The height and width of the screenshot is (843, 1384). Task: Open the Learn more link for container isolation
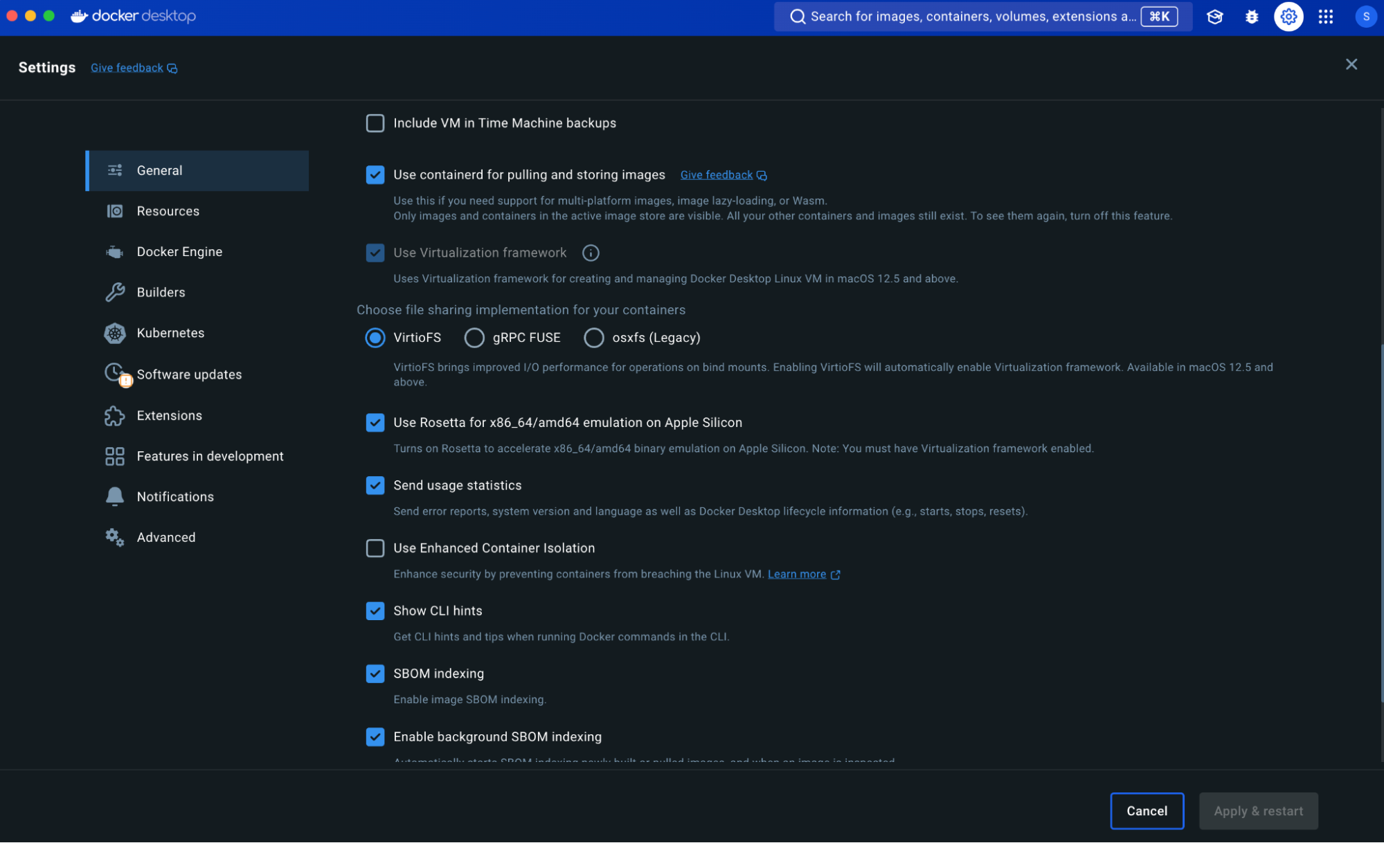coord(797,574)
